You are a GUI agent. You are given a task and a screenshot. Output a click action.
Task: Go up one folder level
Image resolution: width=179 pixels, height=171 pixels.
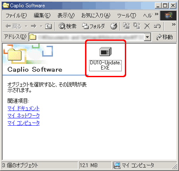coord(48,26)
